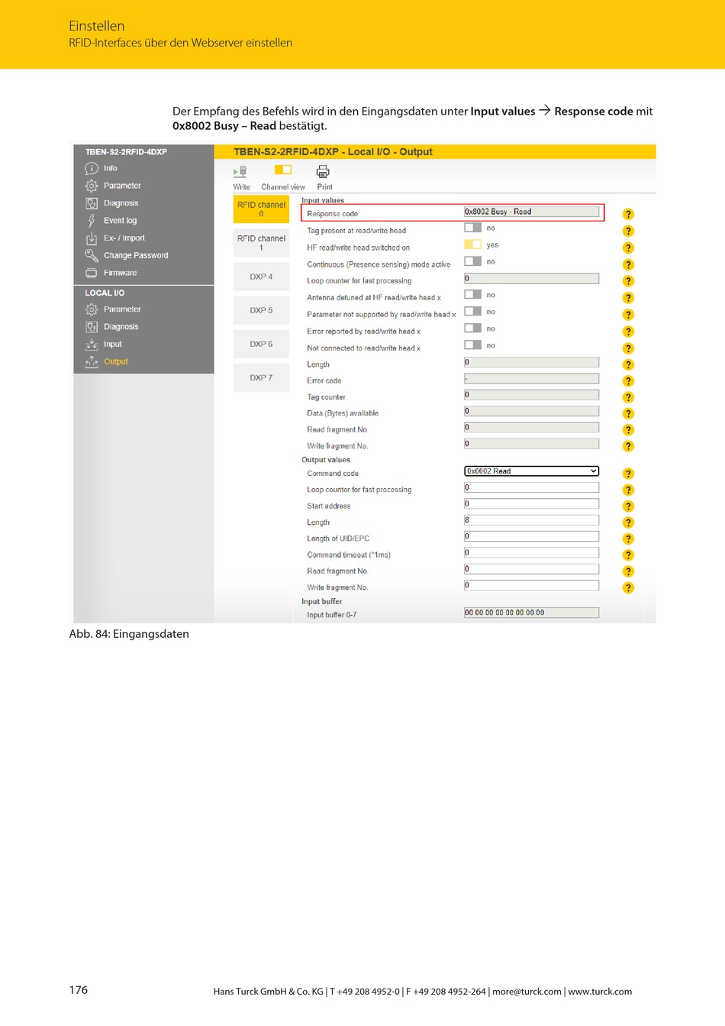Open help for HF read/write head switched on
This screenshot has height=1026, width=725.
click(x=628, y=248)
